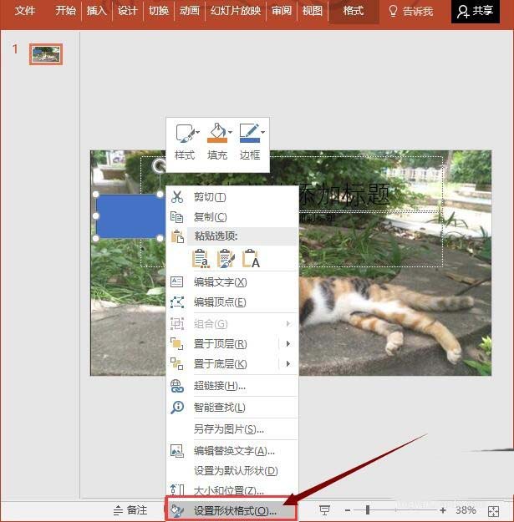The image size is (514, 522).
Task: Click the format shape paint icon
Action: coord(177,510)
